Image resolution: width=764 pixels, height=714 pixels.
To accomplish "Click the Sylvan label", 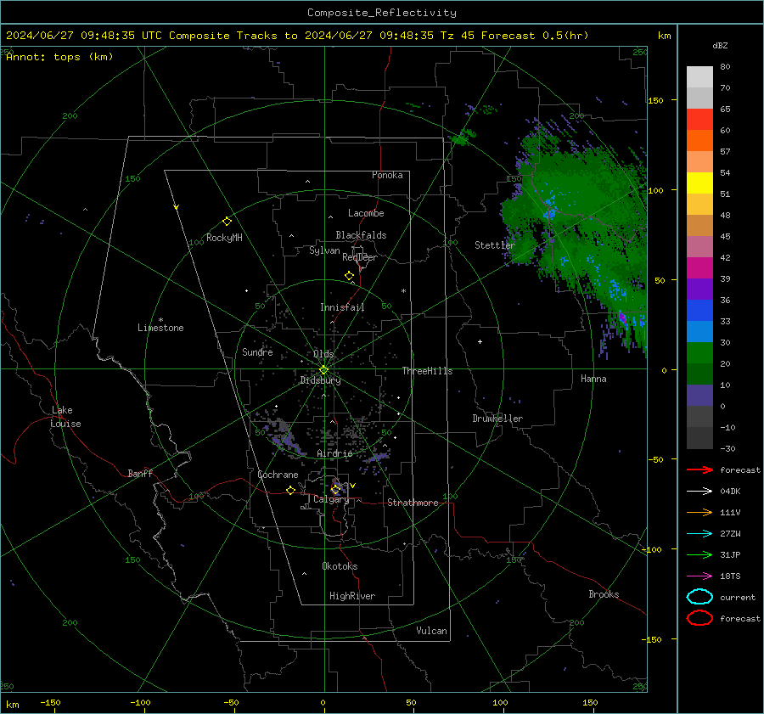I will [x=324, y=250].
